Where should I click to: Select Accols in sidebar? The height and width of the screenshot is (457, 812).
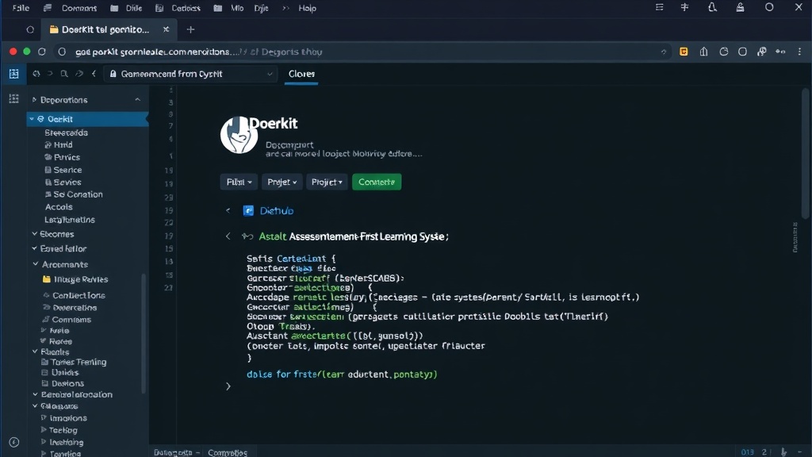point(59,207)
